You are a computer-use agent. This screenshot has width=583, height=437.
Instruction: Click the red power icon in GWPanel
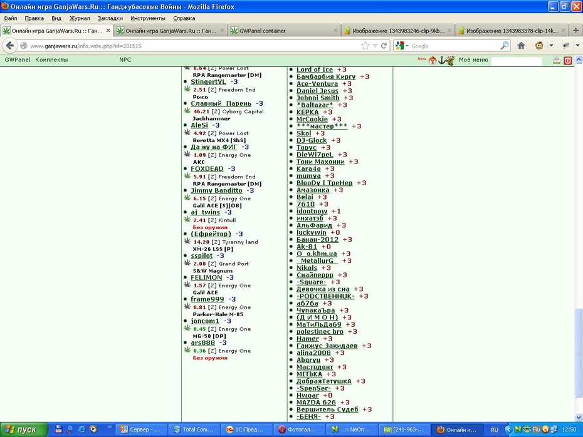click(x=568, y=60)
